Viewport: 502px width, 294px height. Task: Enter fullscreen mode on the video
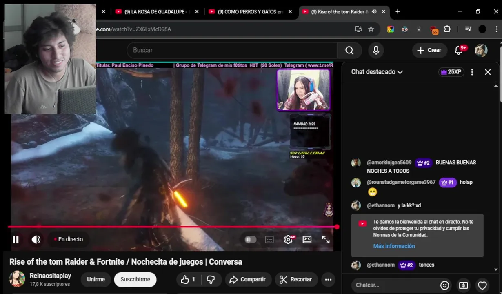tap(326, 239)
